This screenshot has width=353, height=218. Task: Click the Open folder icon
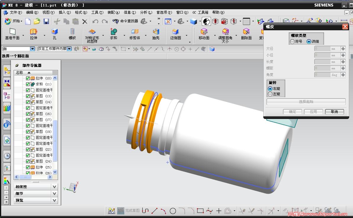37,21
